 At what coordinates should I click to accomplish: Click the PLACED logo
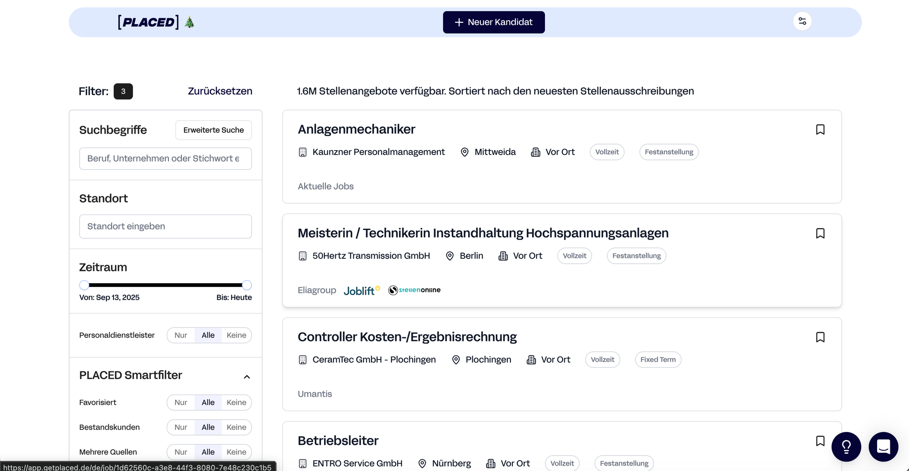[148, 22]
